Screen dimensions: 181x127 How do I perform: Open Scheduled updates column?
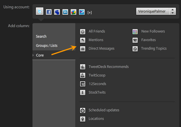104,110
